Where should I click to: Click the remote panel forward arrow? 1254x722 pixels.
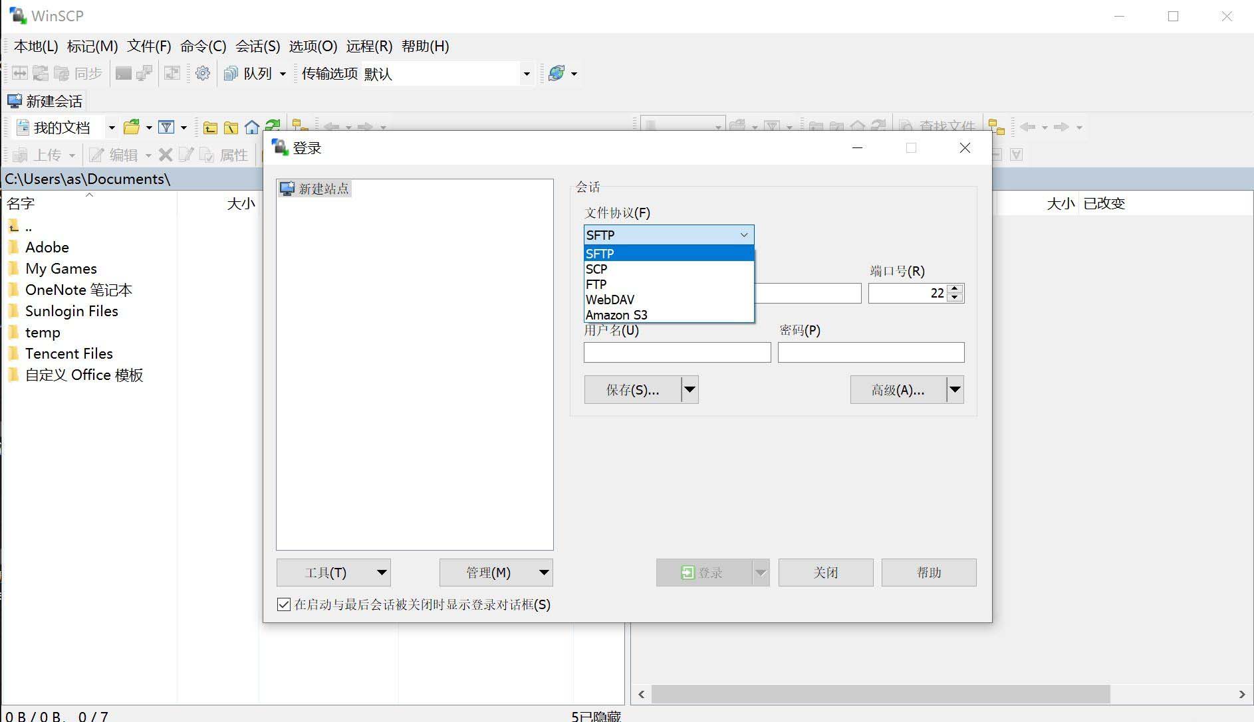(1062, 127)
